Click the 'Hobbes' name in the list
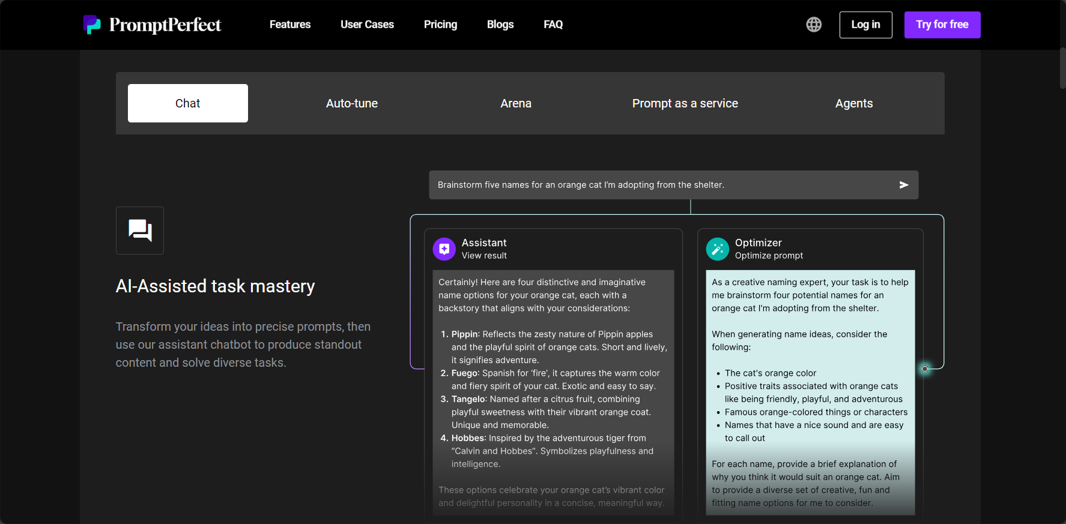 pyautogui.click(x=468, y=438)
